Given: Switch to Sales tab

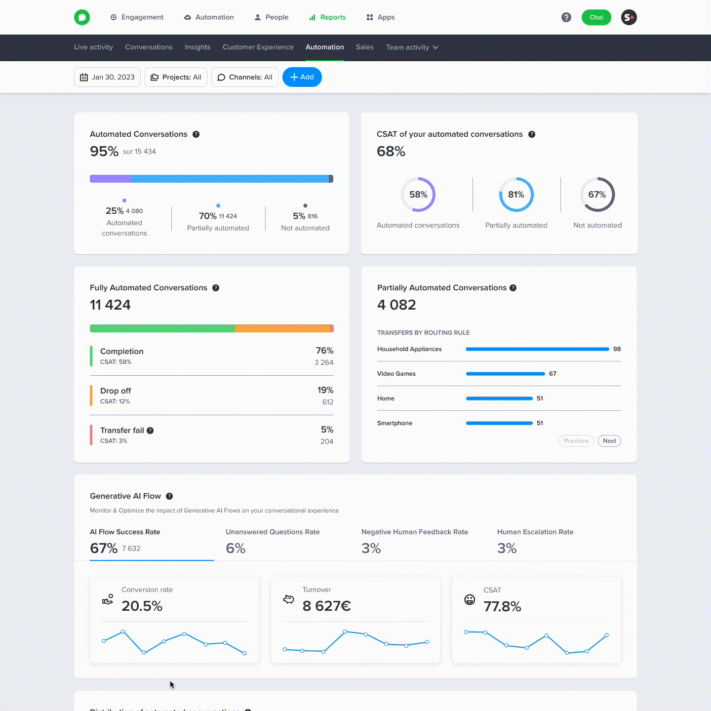Looking at the screenshot, I should 365,47.
